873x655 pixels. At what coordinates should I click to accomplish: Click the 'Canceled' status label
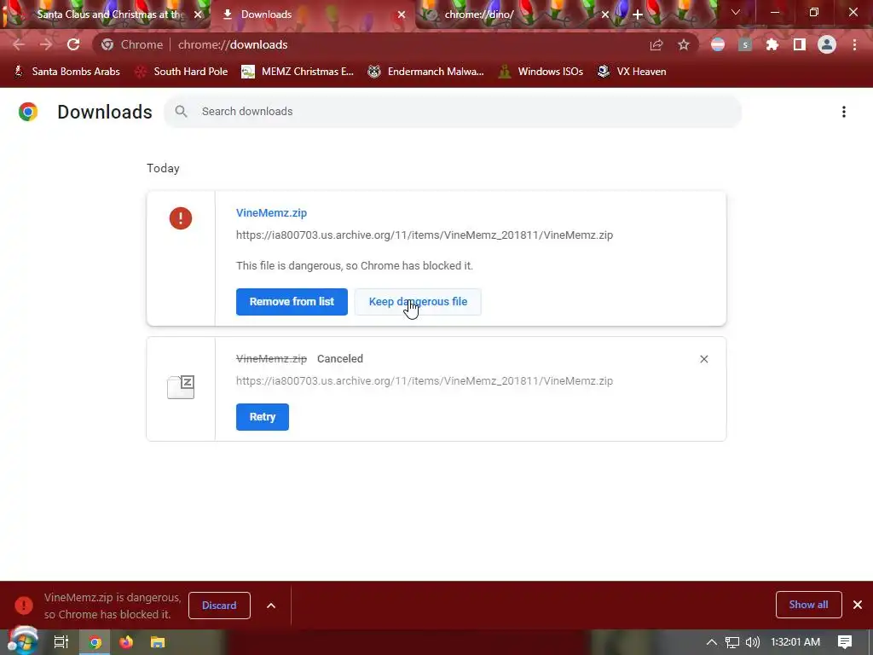pos(340,359)
